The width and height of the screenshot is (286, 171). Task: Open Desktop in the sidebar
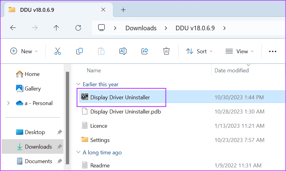[31, 132]
